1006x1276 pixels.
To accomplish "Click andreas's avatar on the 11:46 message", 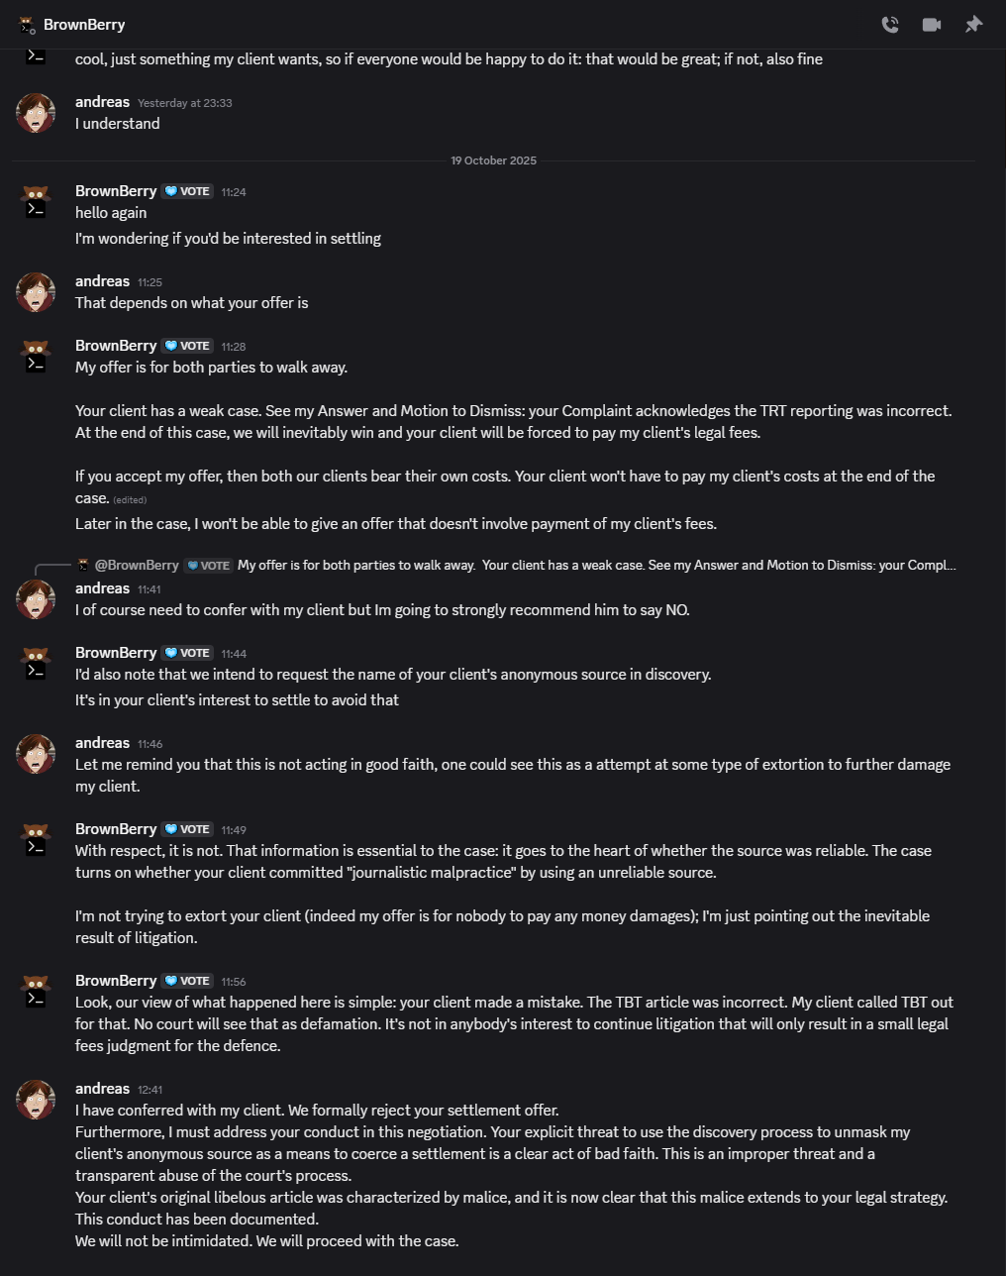I will pos(36,754).
